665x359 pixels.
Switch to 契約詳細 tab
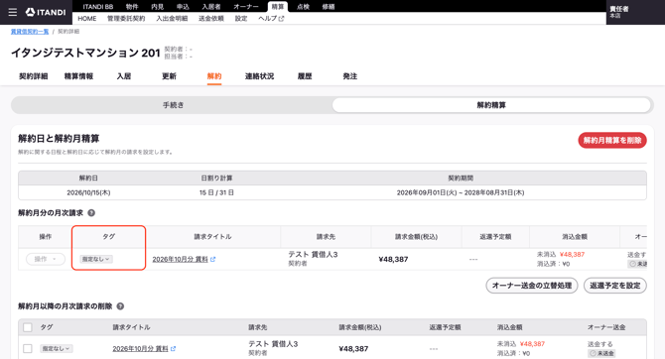pyautogui.click(x=34, y=76)
